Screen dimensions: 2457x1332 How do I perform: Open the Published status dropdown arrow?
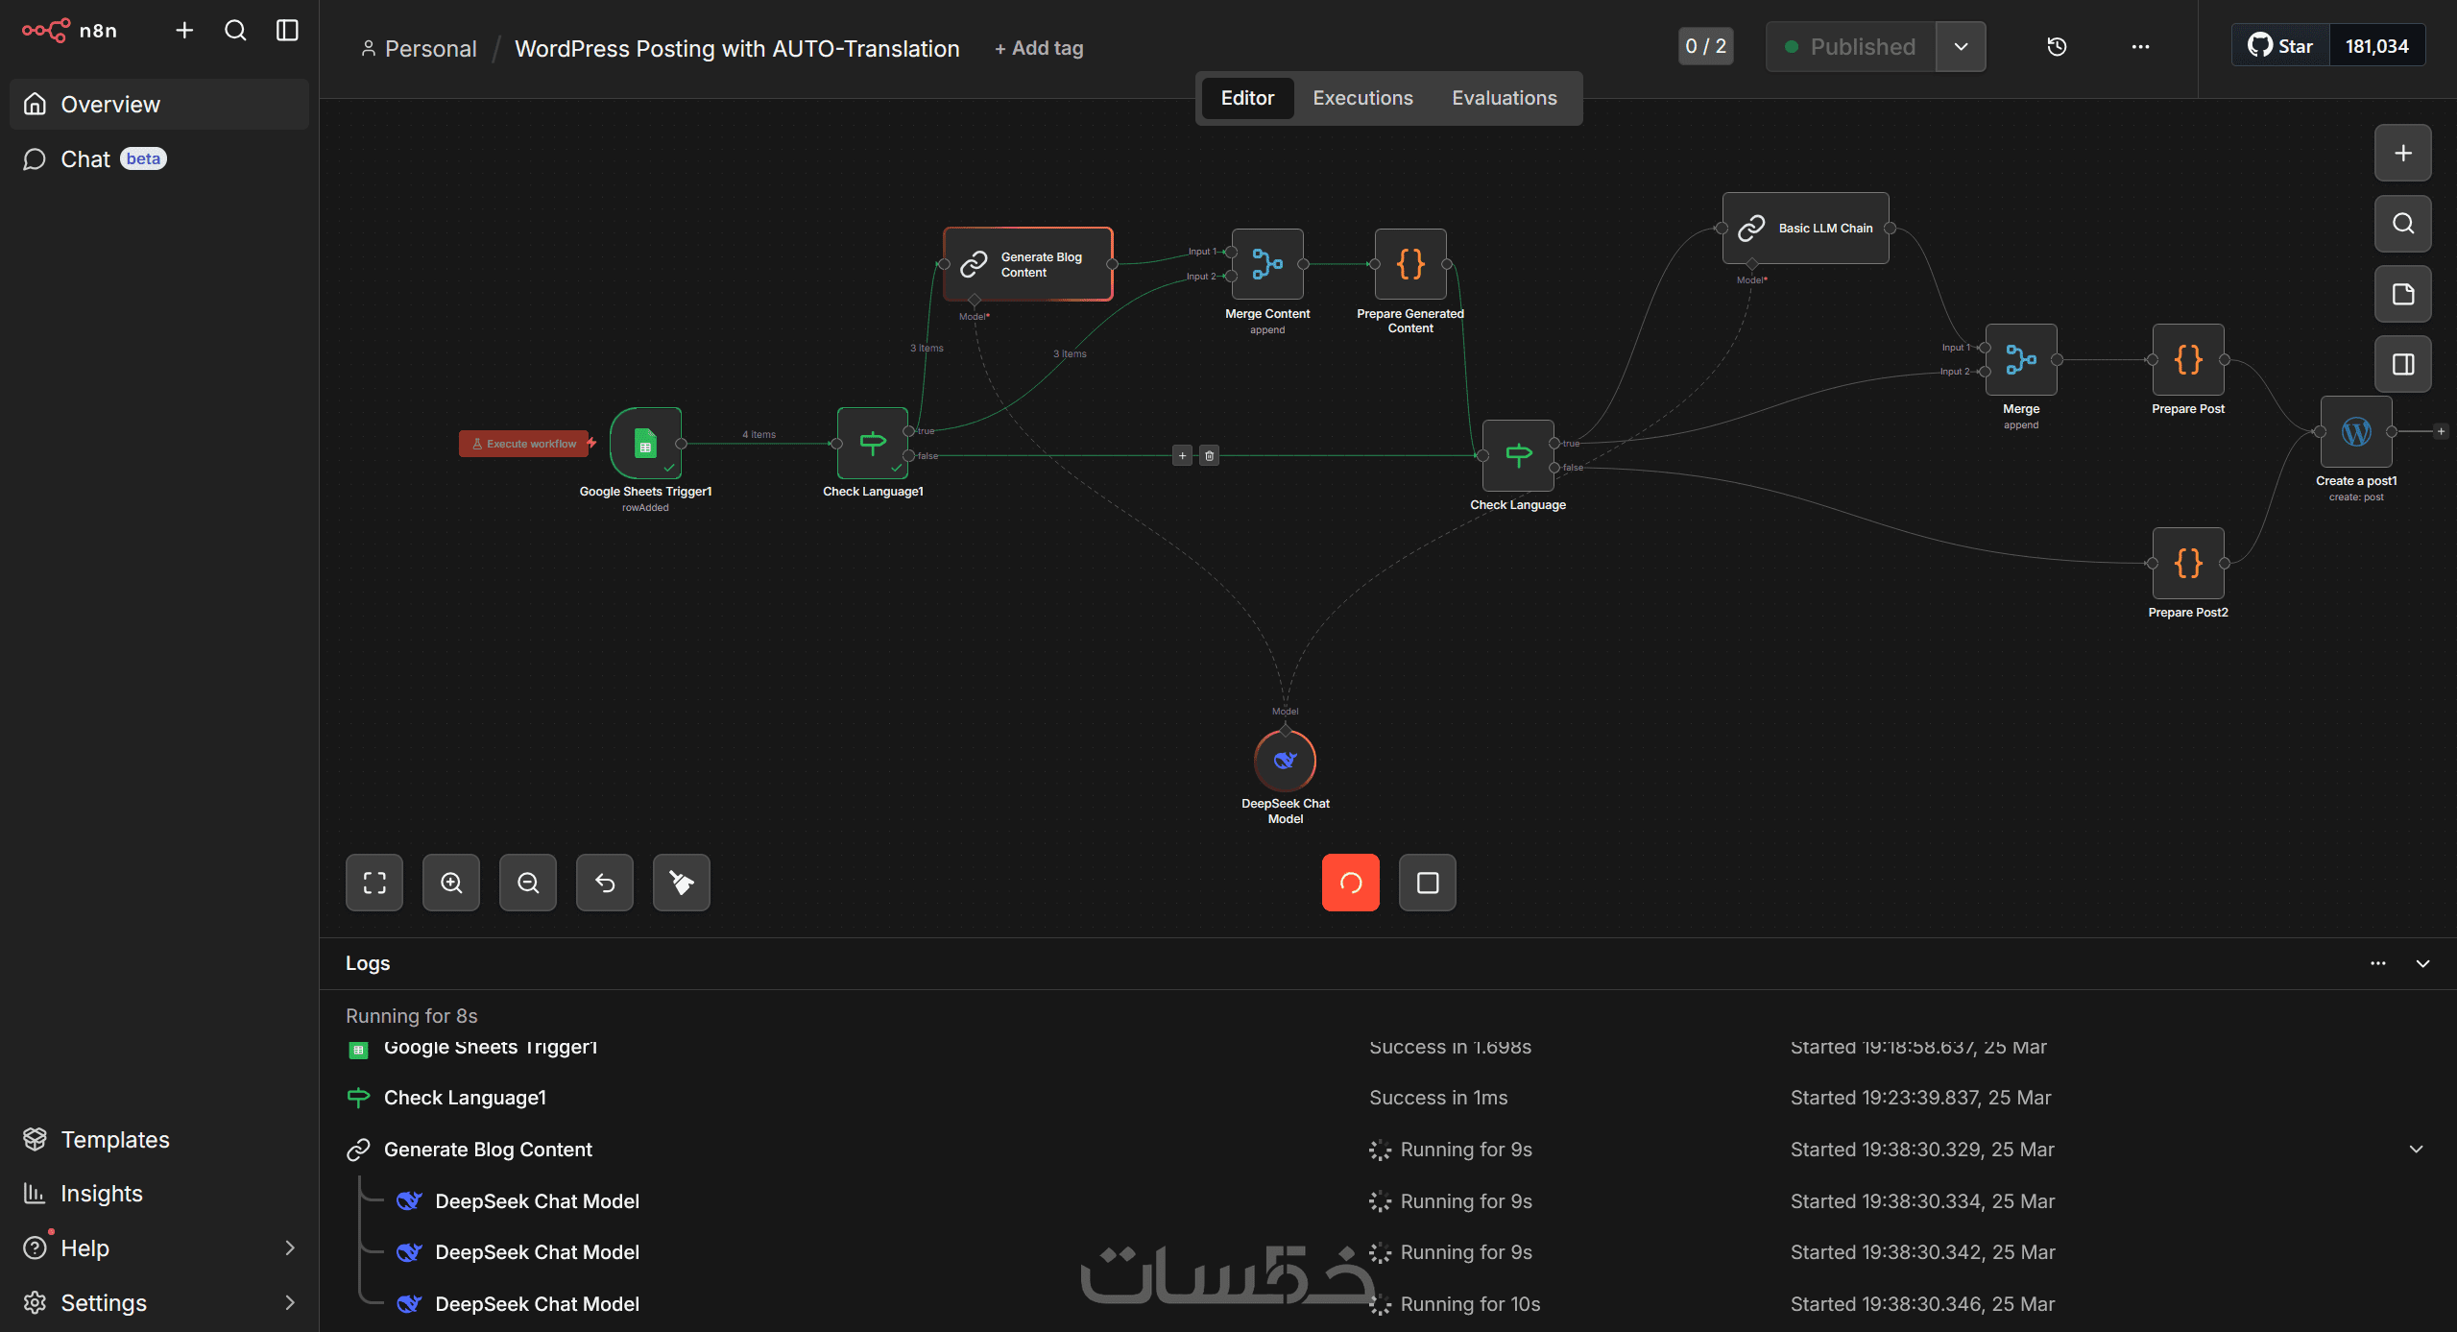[x=1961, y=47]
